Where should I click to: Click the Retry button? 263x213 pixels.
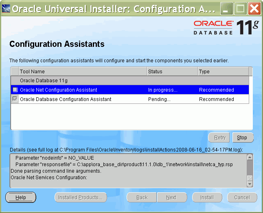219,138
